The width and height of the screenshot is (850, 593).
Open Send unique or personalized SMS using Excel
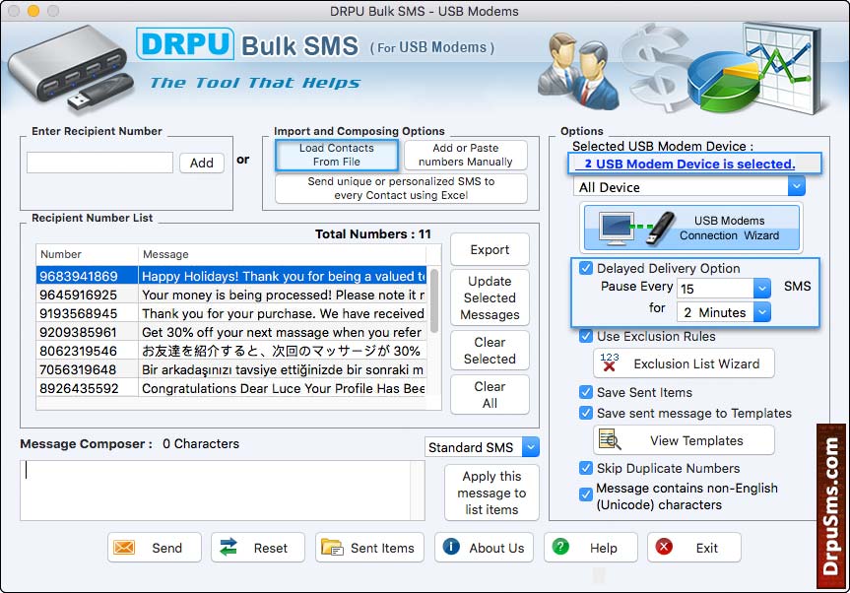[401, 188]
